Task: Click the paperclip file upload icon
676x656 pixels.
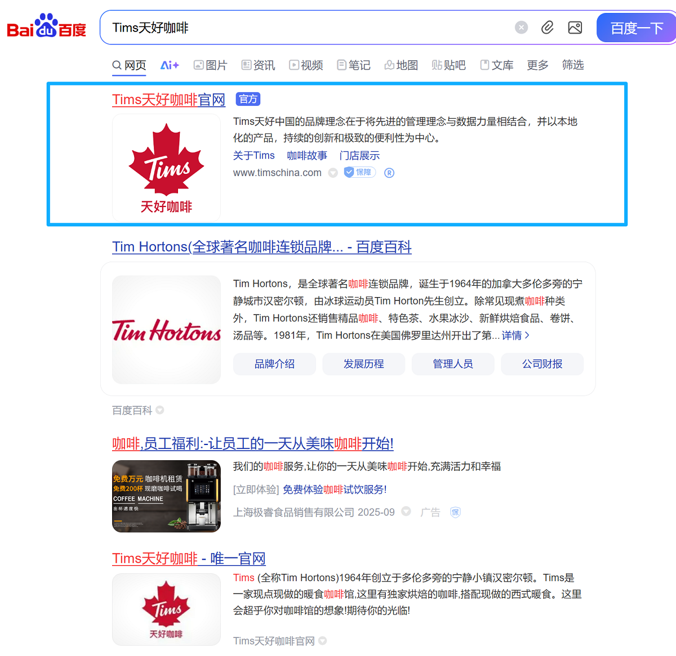Action: pyautogui.click(x=548, y=28)
